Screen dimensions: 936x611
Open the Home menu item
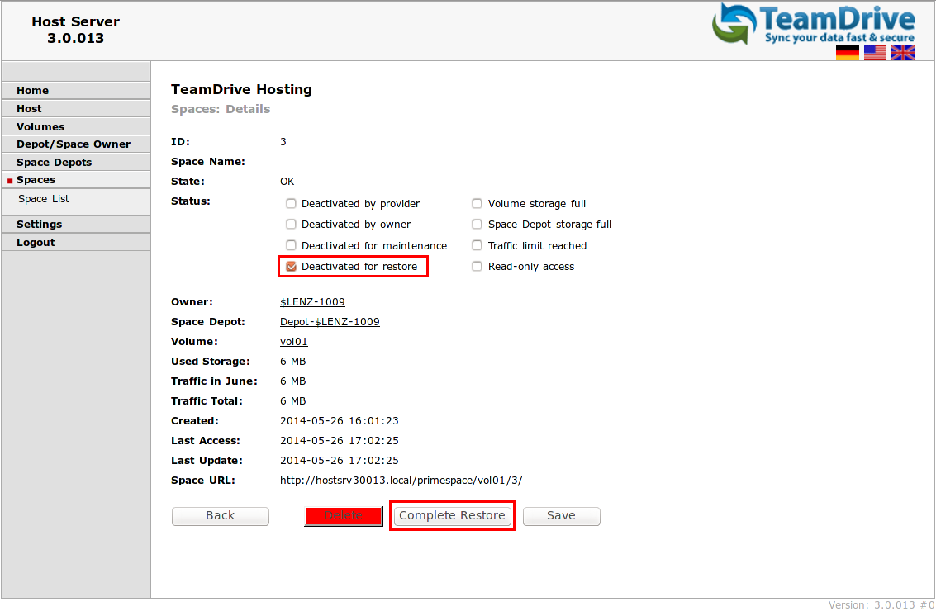pos(76,91)
